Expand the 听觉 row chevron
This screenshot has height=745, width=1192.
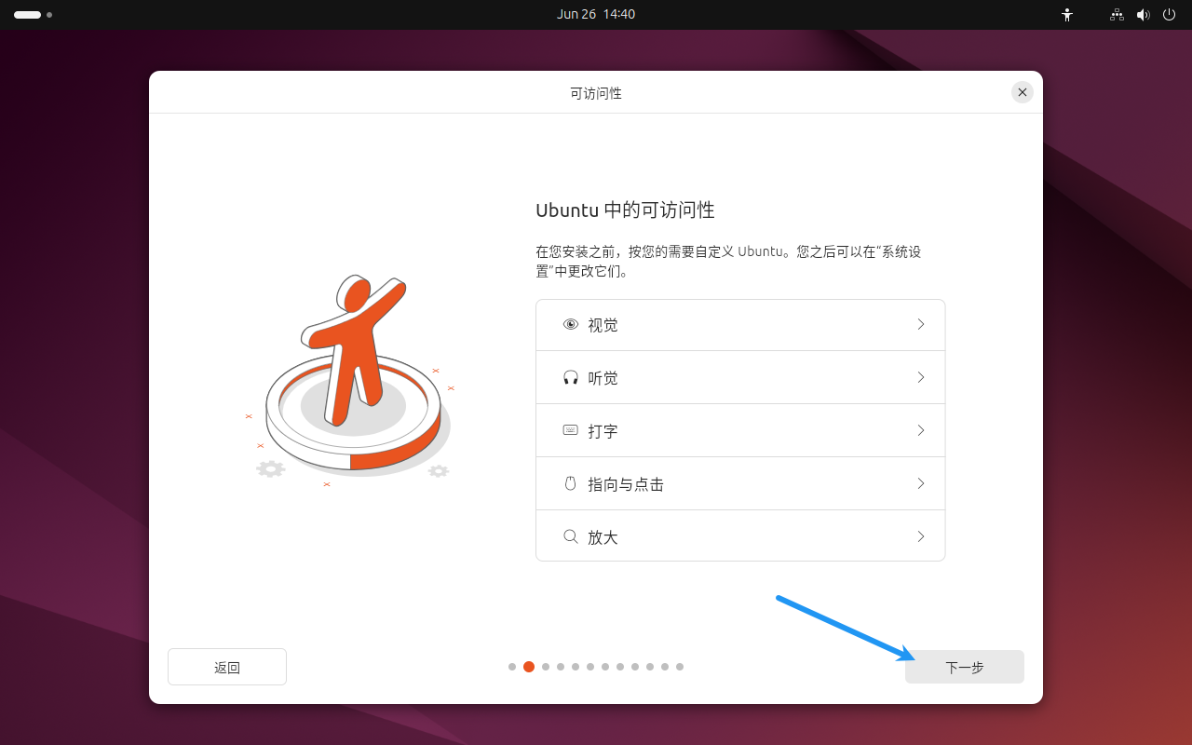tap(921, 378)
